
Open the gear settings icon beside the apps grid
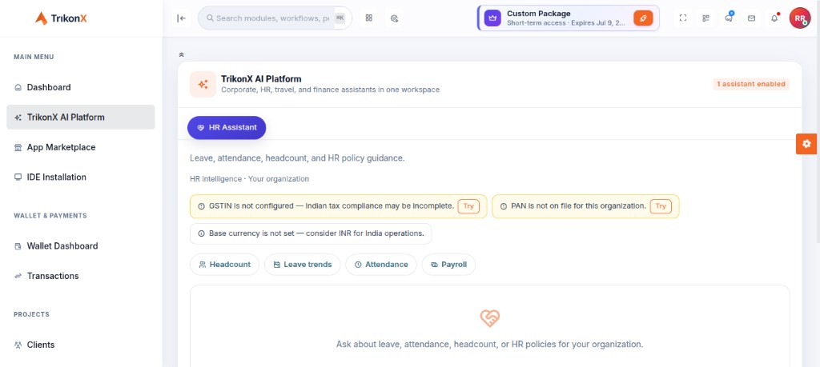pyautogui.click(x=394, y=18)
